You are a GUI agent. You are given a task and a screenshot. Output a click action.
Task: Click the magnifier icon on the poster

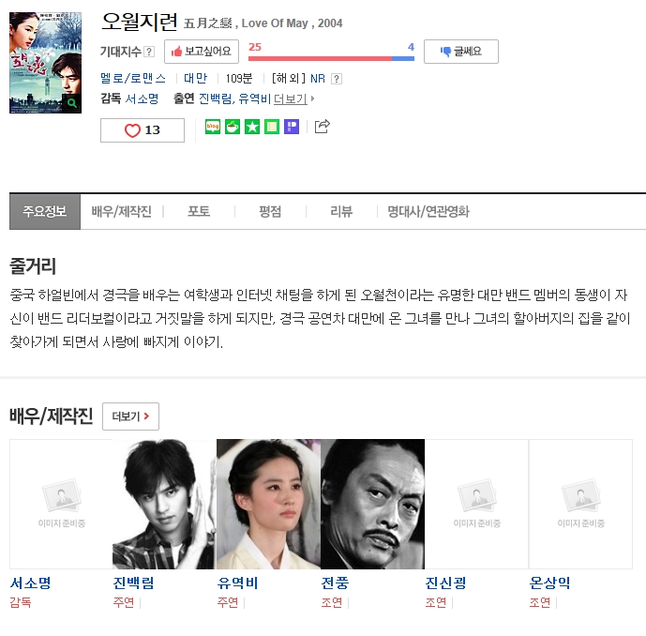point(72,102)
